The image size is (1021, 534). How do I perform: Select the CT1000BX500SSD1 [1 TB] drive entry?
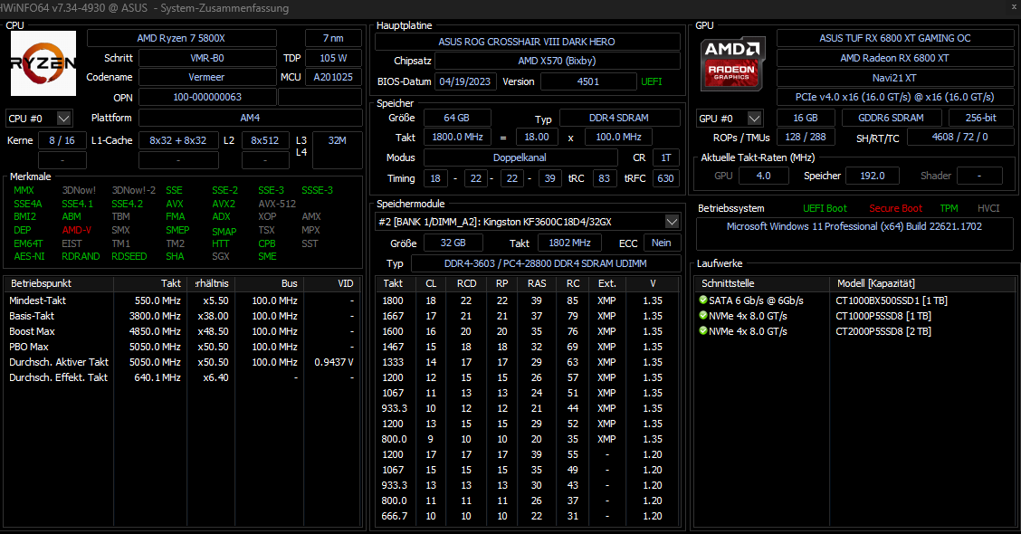892,300
